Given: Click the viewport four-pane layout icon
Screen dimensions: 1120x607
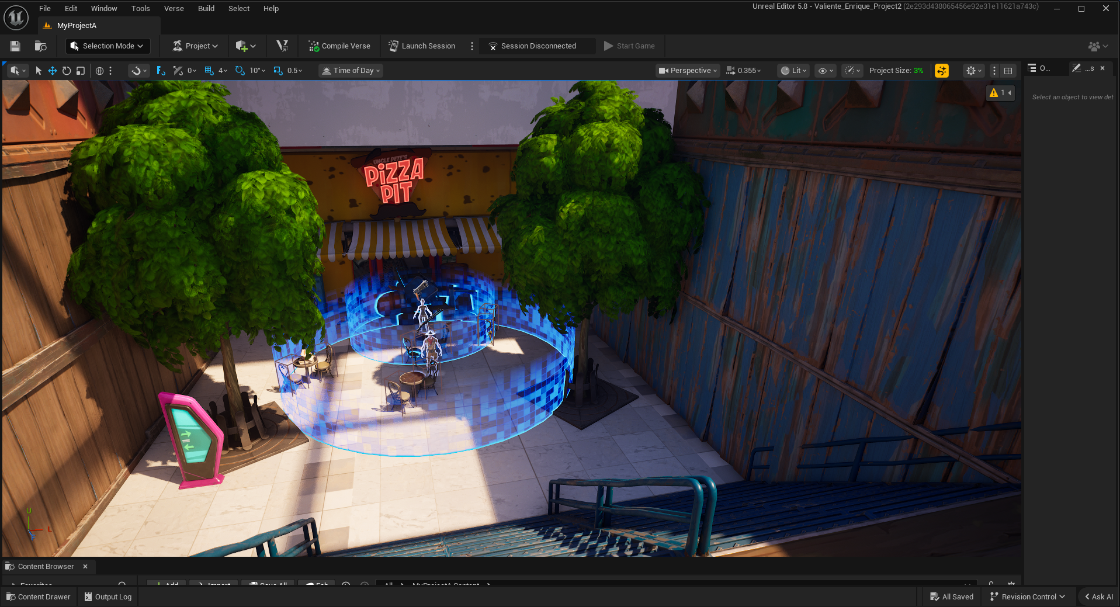Looking at the screenshot, I should [1008, 71].
